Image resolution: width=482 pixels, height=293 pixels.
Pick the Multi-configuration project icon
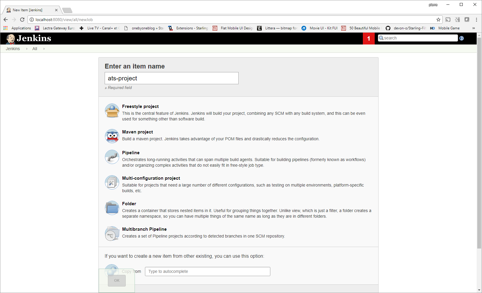click(112, 182)
